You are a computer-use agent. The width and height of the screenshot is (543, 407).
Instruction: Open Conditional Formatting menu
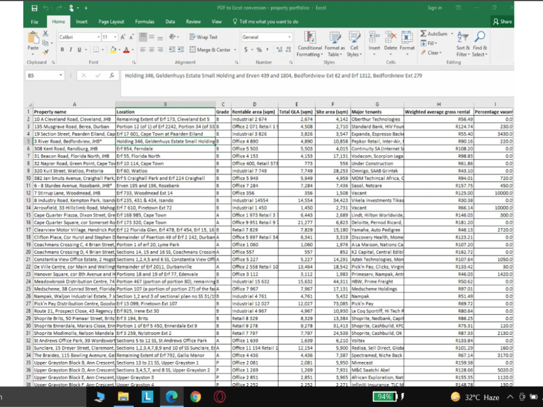tap(310, 44)
